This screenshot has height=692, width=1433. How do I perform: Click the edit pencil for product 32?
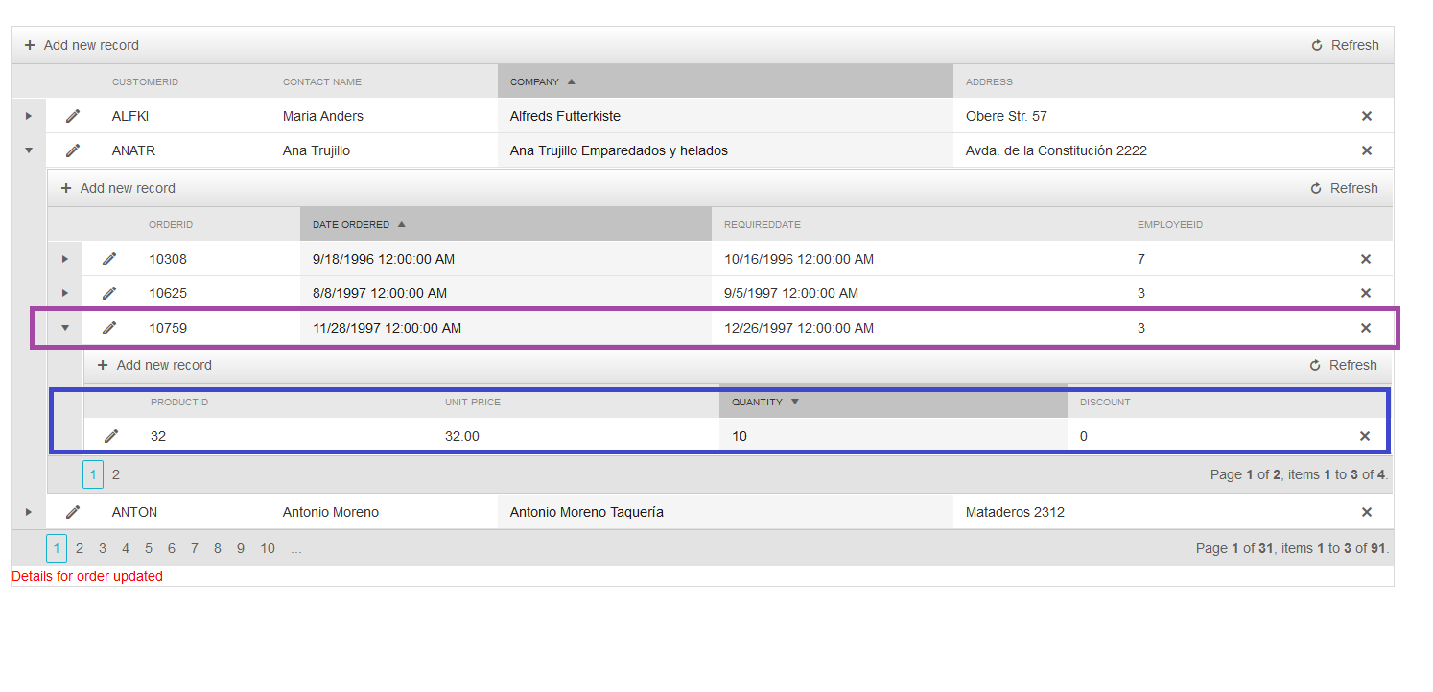111,436
